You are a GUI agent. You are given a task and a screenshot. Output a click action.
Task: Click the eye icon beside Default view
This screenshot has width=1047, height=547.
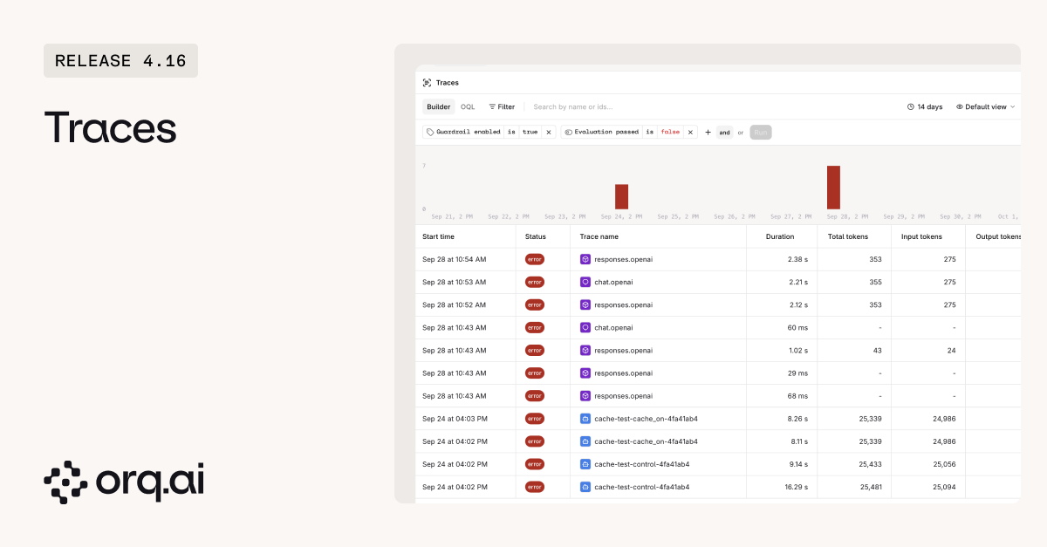point(960,106)
